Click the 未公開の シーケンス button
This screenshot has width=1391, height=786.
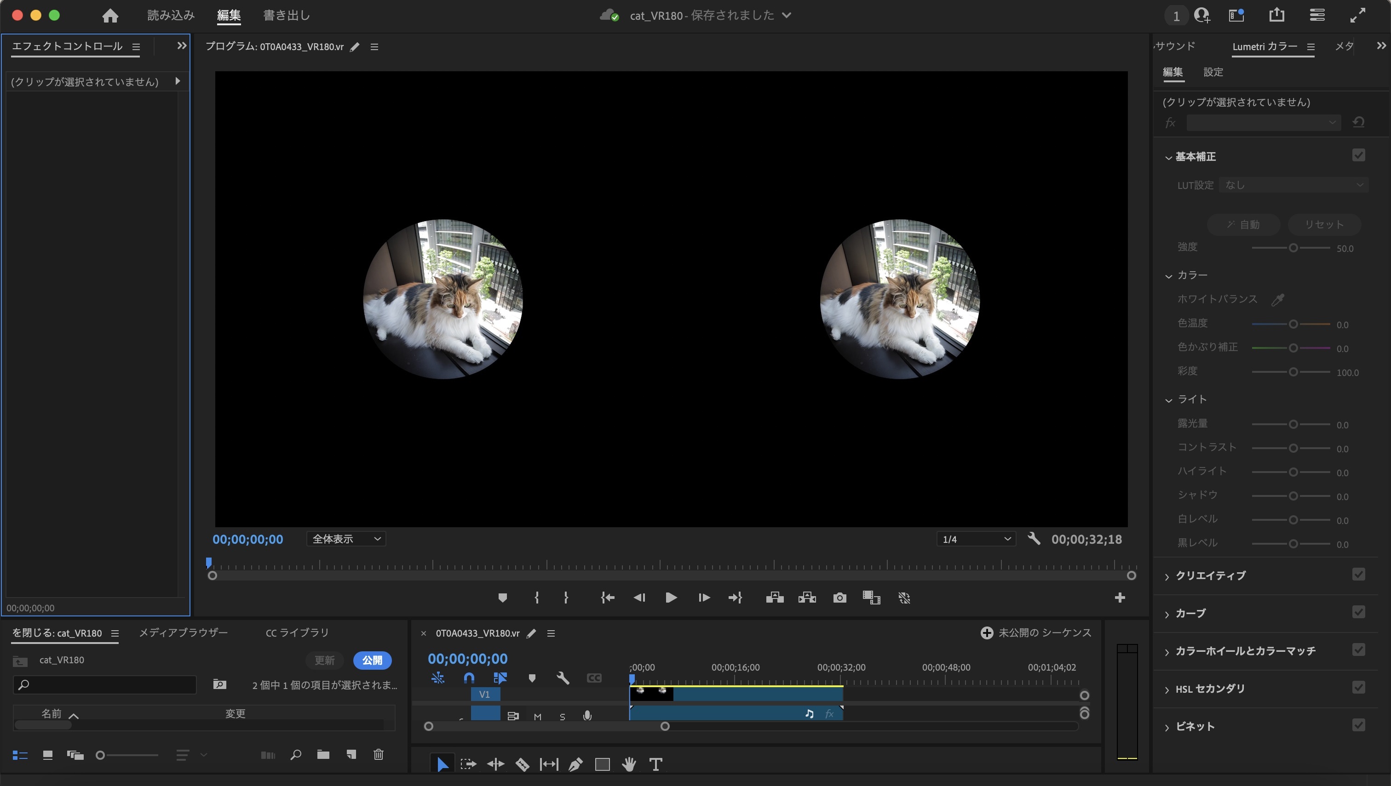(1035, 632)
